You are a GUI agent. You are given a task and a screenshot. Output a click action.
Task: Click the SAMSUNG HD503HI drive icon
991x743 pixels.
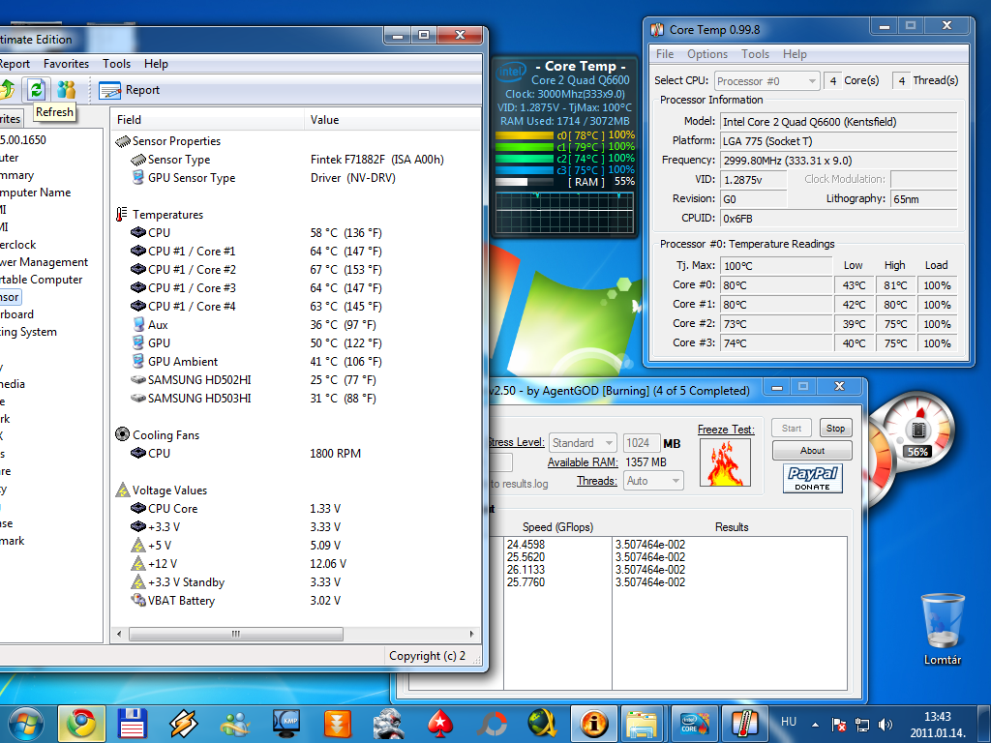[138, 398]
